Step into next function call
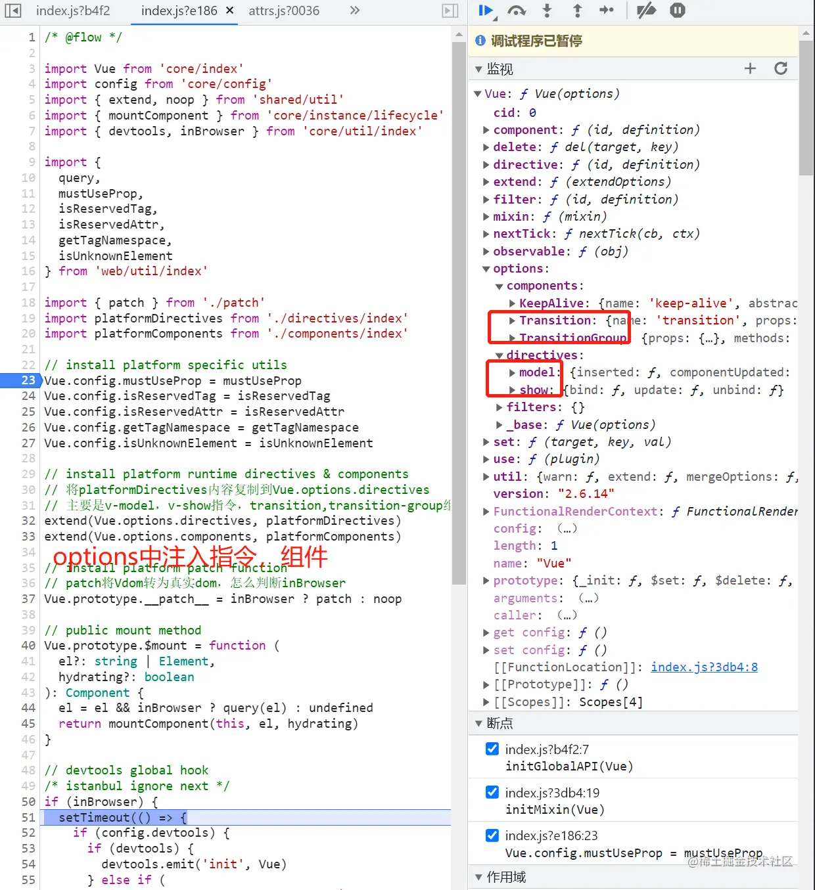 tap(547, 11)
